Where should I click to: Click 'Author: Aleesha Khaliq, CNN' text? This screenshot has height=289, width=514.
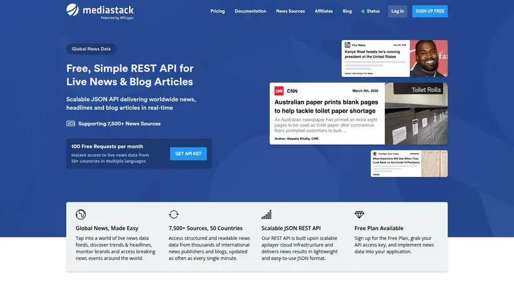coord(296,139)
